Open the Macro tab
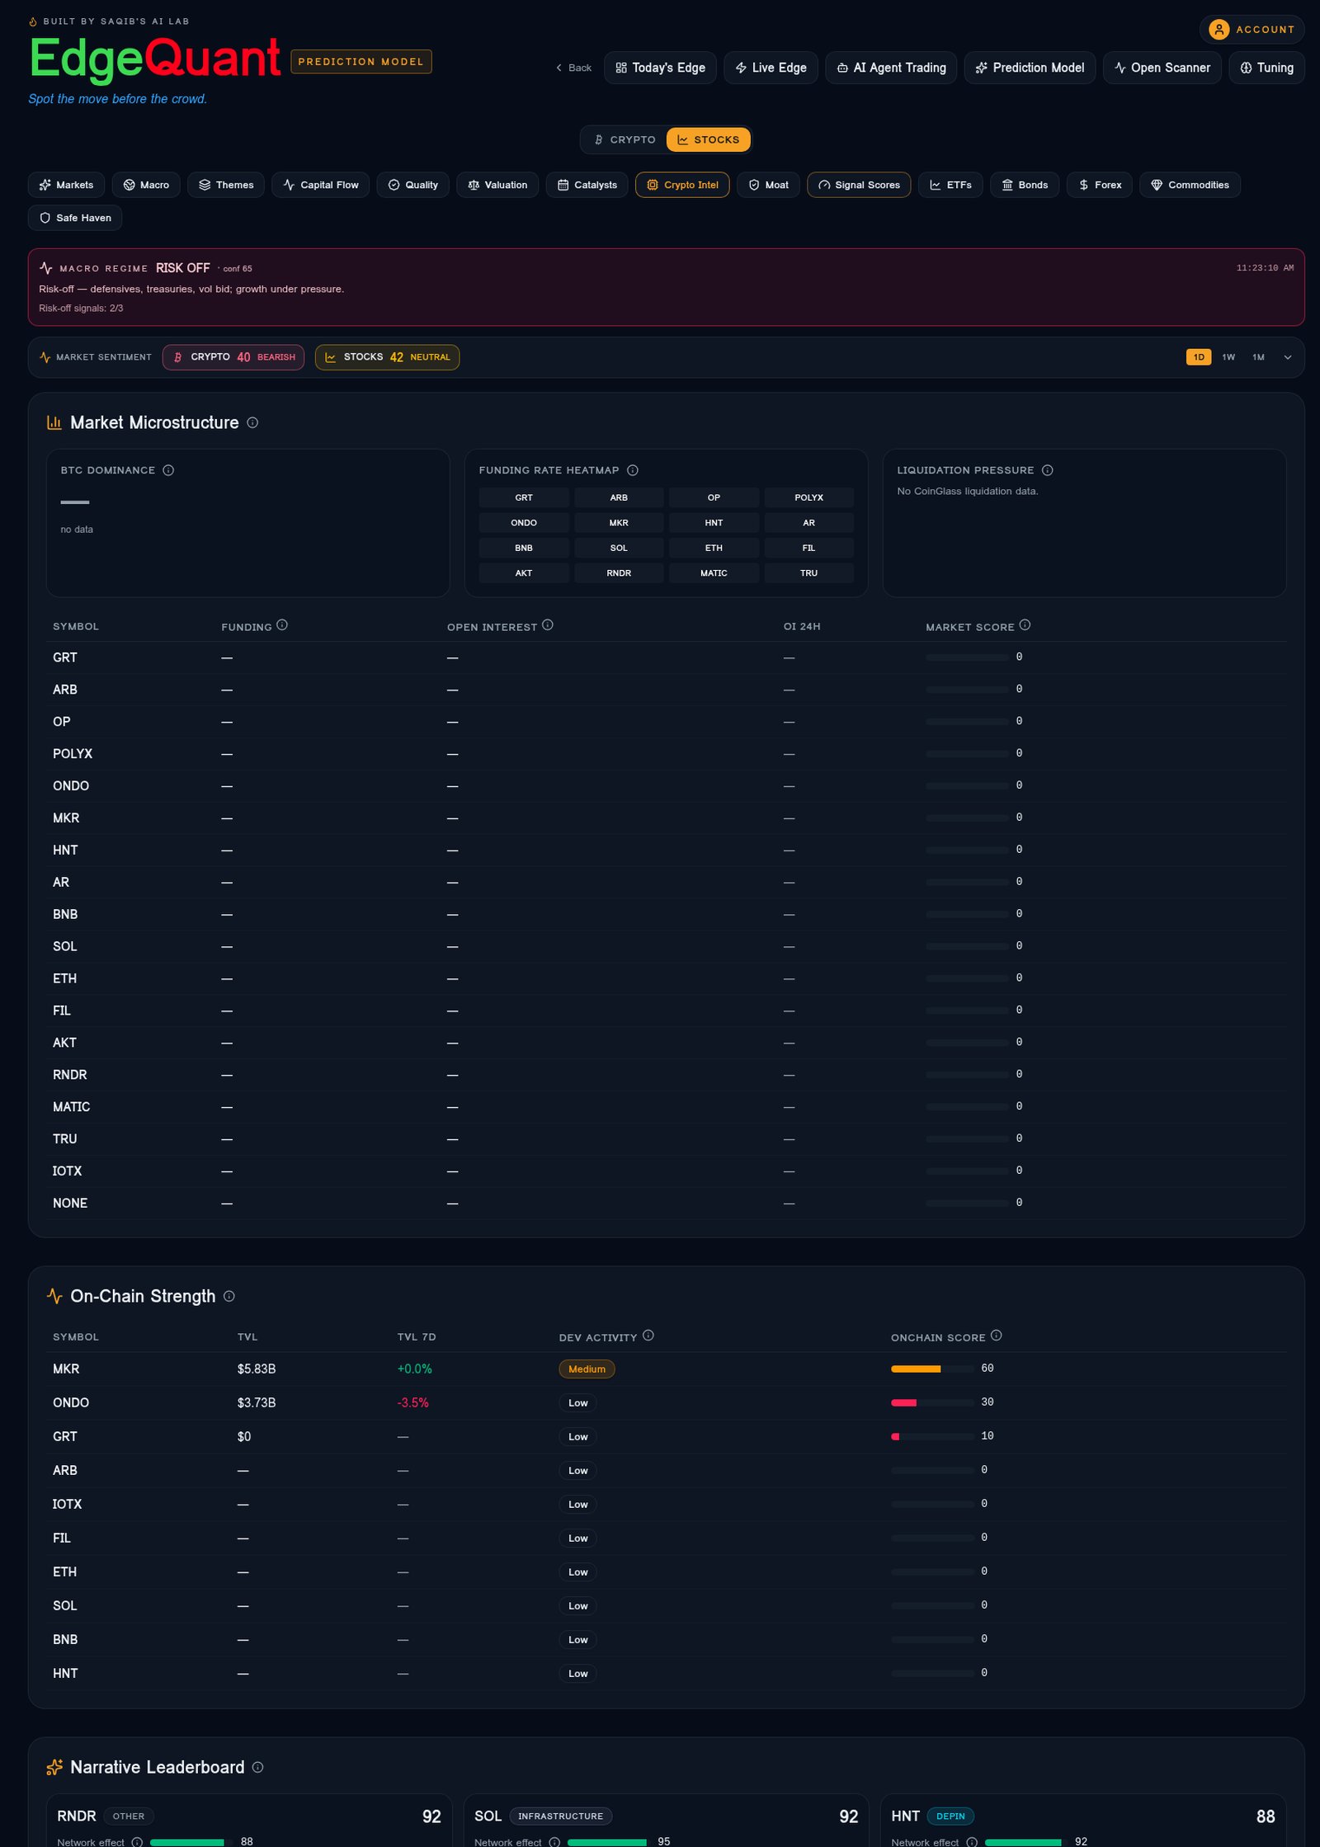The height and width of the screenshot is (1847, 1320). click(146, 185)
